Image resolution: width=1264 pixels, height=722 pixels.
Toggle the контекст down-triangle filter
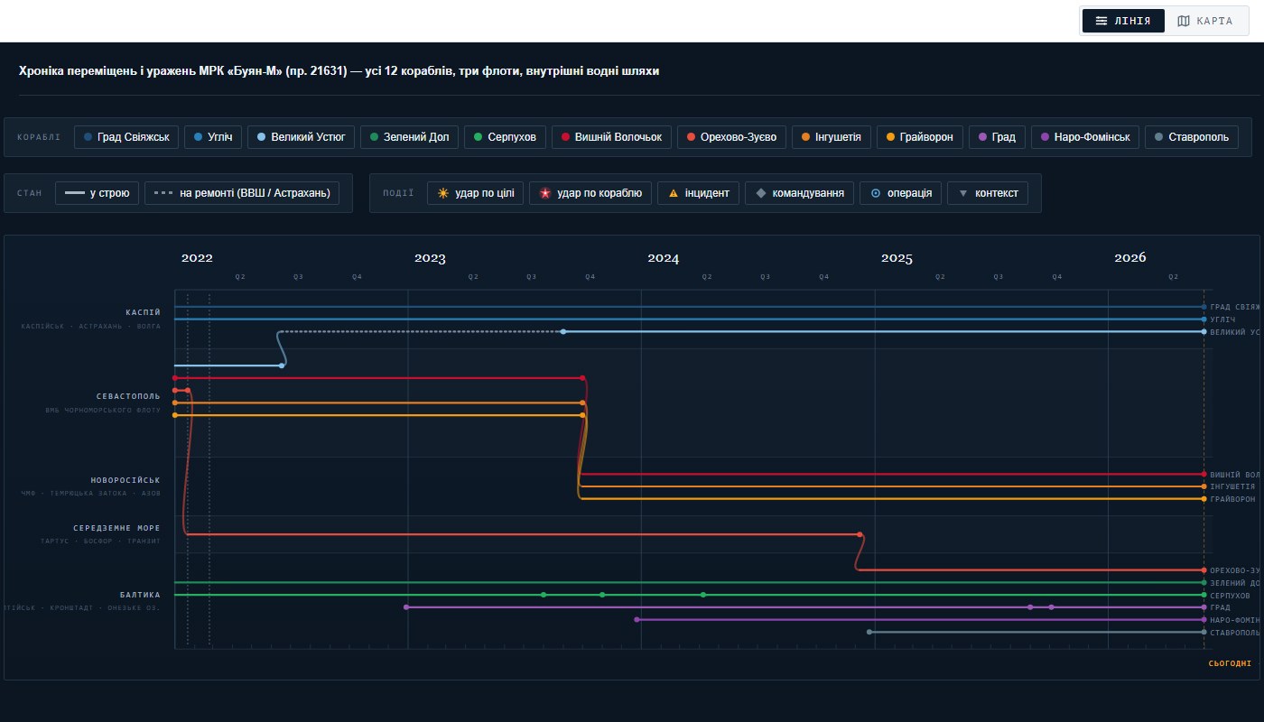click(x=988, y=193)
